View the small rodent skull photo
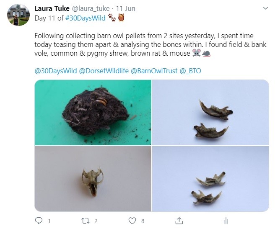This screenshot has width=275, height=229. click(93, 179)
